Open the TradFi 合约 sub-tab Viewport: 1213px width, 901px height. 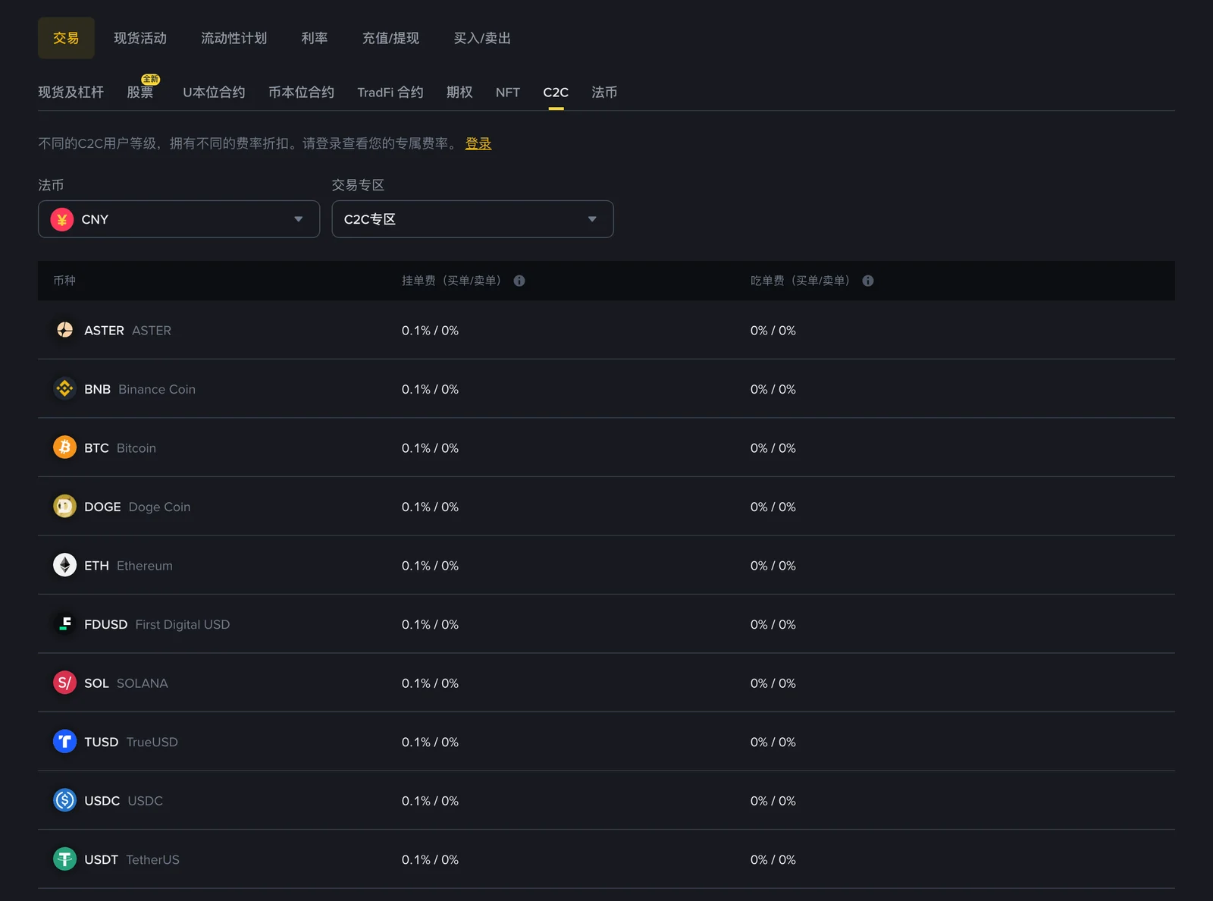click(390, 93)
